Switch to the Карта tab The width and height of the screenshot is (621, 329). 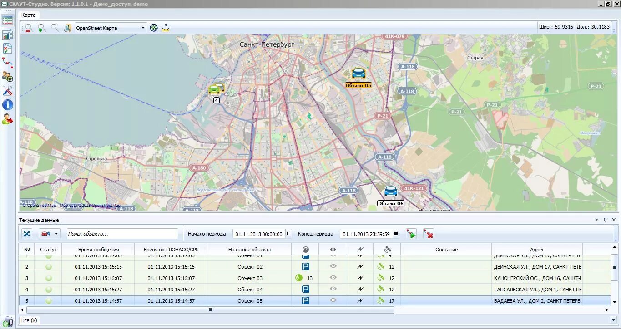(x=28, y=15)
